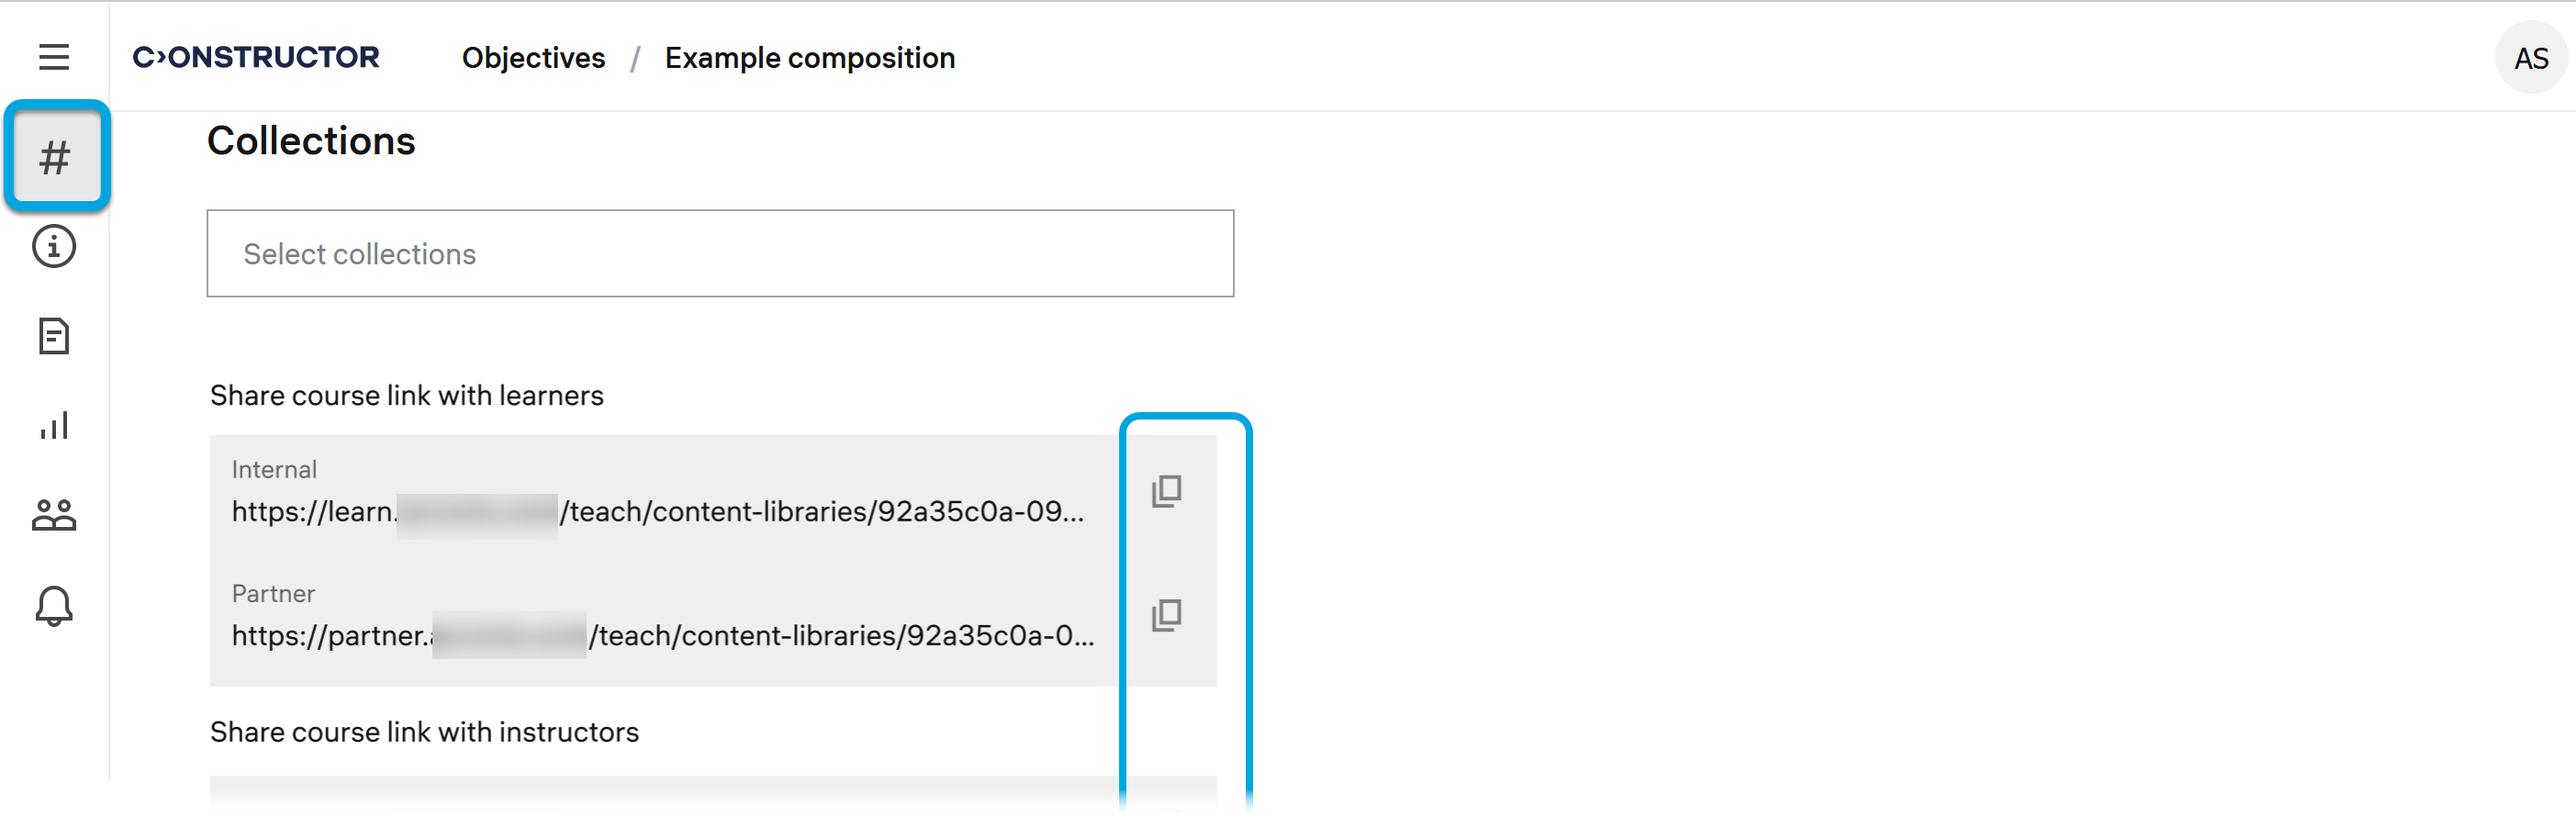Copy the Internal learner course link
The width and height of the screenshot is (2576, 817).
(1166, 491)
